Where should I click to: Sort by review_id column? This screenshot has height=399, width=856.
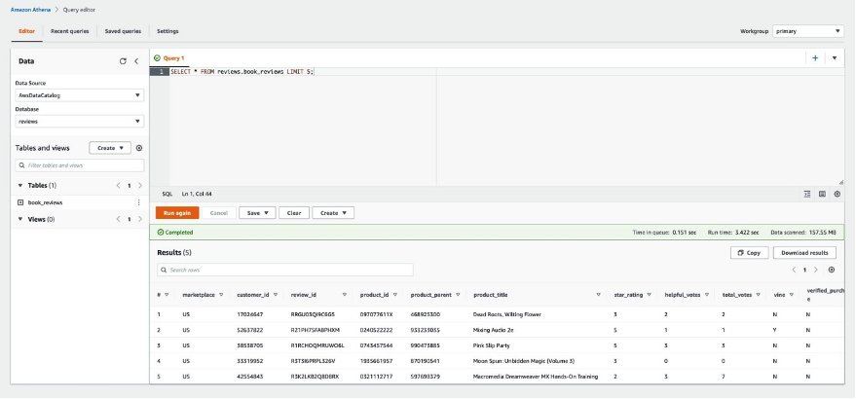tap(345, 295)
